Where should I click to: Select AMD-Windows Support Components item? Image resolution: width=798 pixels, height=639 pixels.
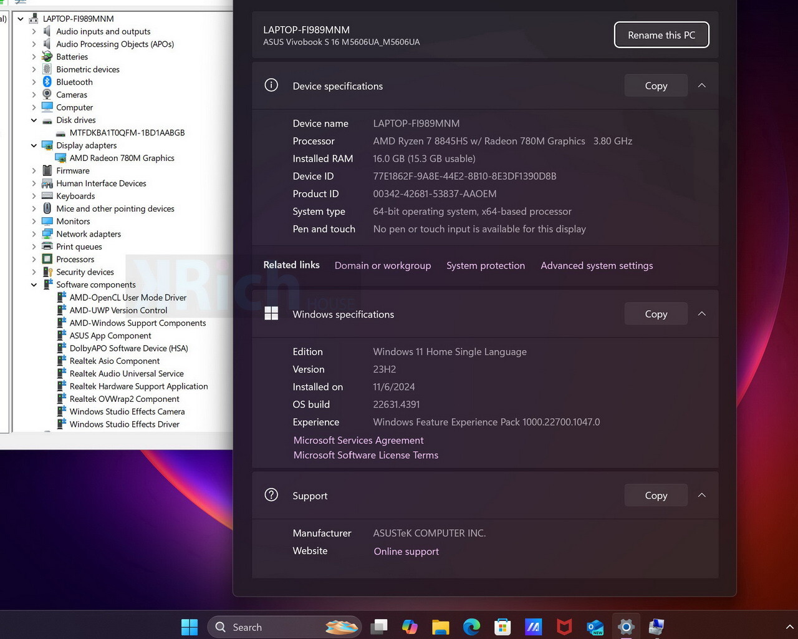pos(138,323)
